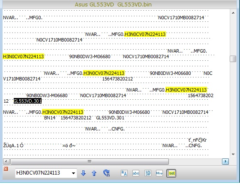Click the Asus GL553VD GL553VD.bin title
The width and height of the screenshot is (240, 190).
[x=113, y=4]
